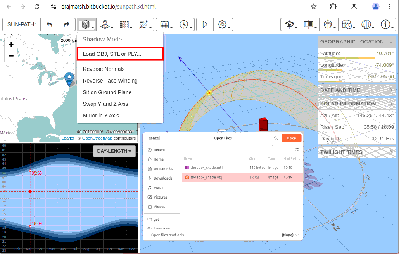The height and width of the screenshot is (254, 399).
Task: Click the Latitude slider bar
Action: [x=356, y=58]
